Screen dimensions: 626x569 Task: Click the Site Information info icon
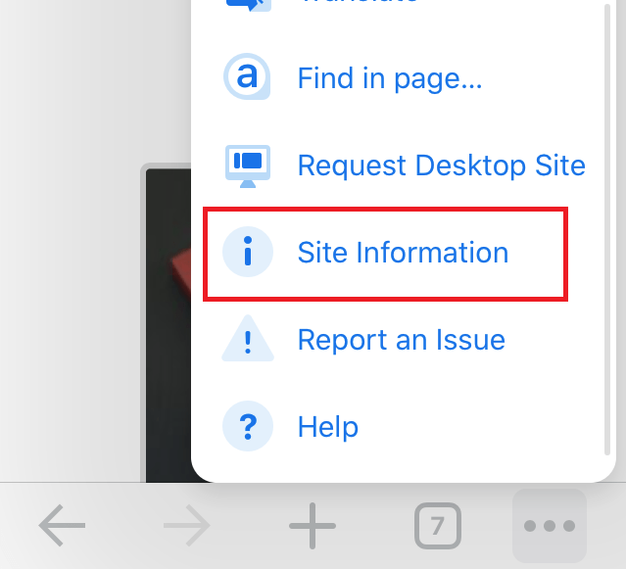[248, 252]
